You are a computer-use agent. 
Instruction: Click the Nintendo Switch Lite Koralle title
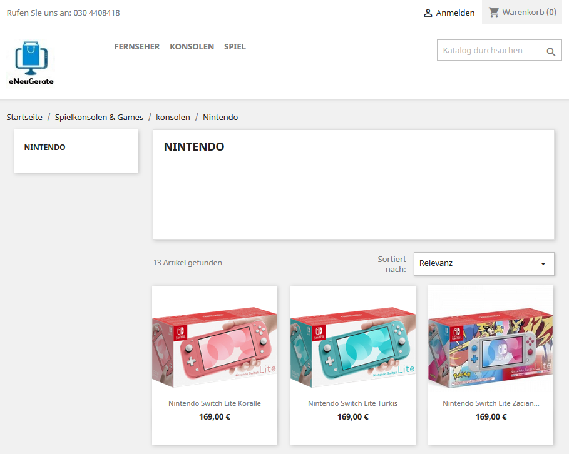coord(215,403)
